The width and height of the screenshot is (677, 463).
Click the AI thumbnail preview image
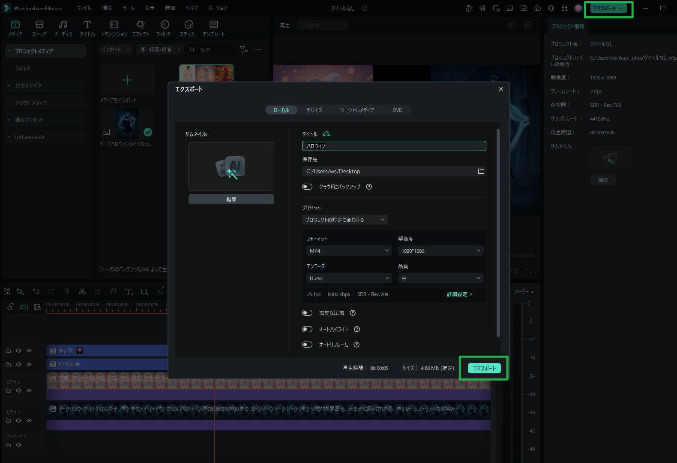pos(231,166)
